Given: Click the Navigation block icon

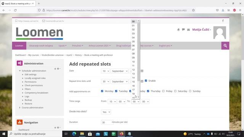Looking at the screenshot, I should click(19, 122).
